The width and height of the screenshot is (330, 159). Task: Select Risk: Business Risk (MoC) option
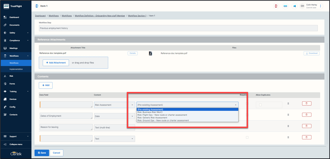(x=152, y=112)
